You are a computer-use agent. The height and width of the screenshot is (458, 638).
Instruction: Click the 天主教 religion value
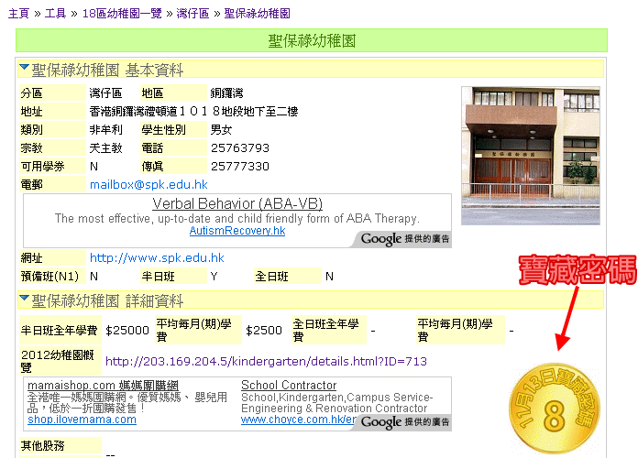coord(105,148)
